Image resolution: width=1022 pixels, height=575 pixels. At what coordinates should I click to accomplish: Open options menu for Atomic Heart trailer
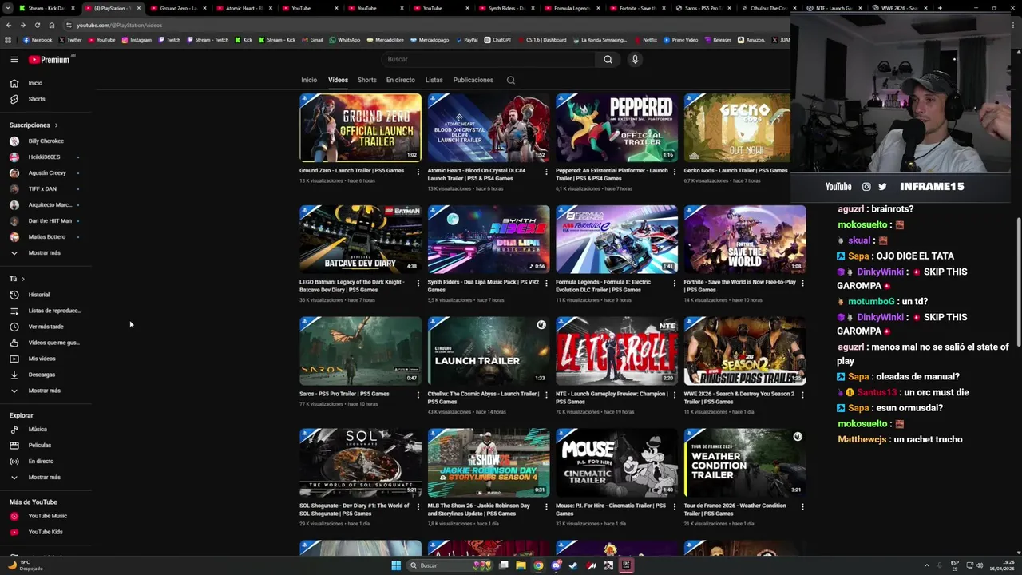[546, 171]
